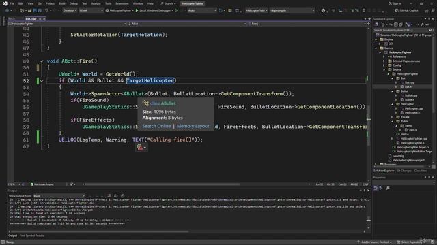
Task: Collapse the Games folder node
Action: tap(376, 48)
